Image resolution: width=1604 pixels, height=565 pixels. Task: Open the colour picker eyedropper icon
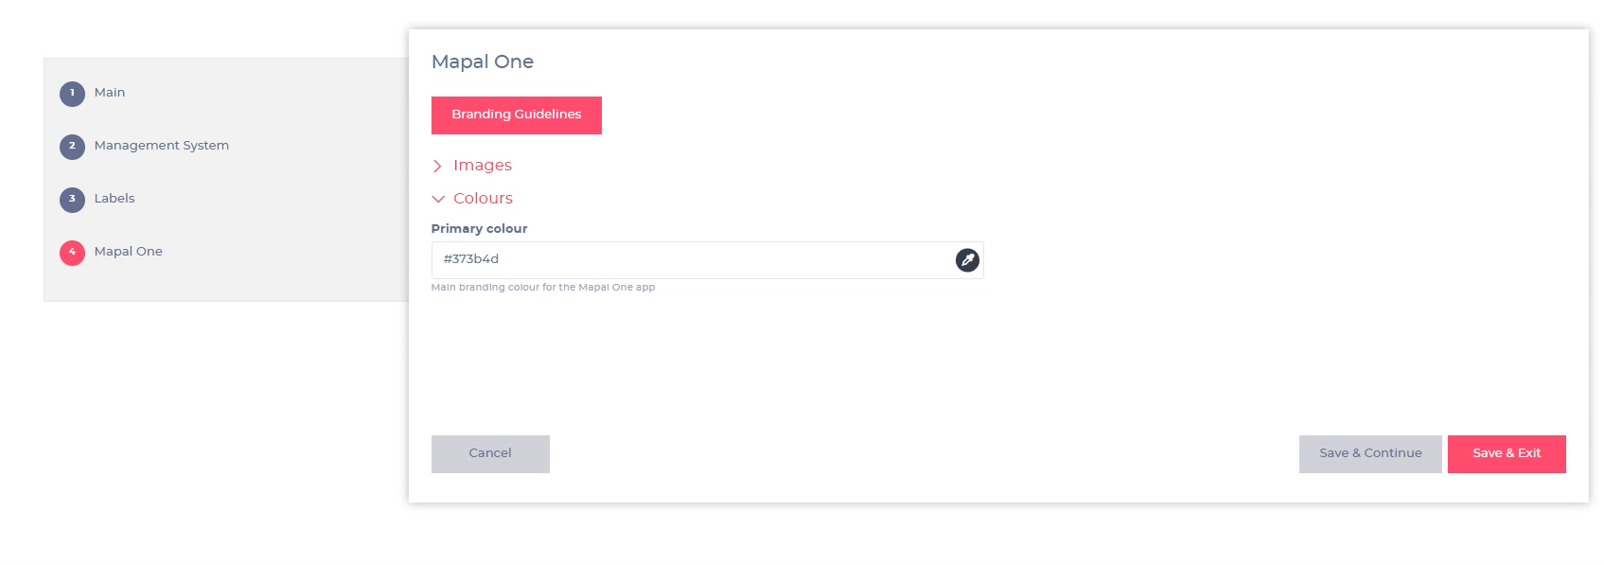click(x=967, y=260)
